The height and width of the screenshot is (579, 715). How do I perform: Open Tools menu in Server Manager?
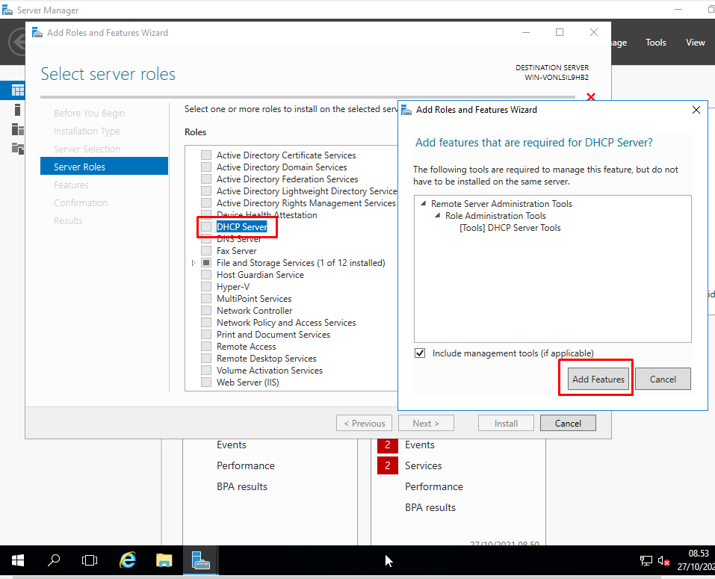pyautogui.click(x=656, y=43)
